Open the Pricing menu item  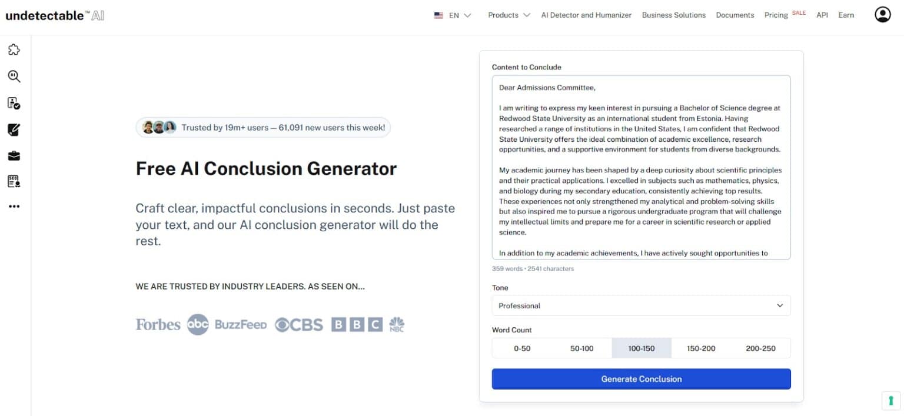pyautogui.click(x=776, y=15)
